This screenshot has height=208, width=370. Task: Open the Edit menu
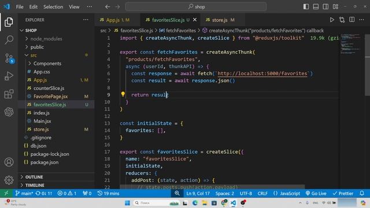pos(34,7)
